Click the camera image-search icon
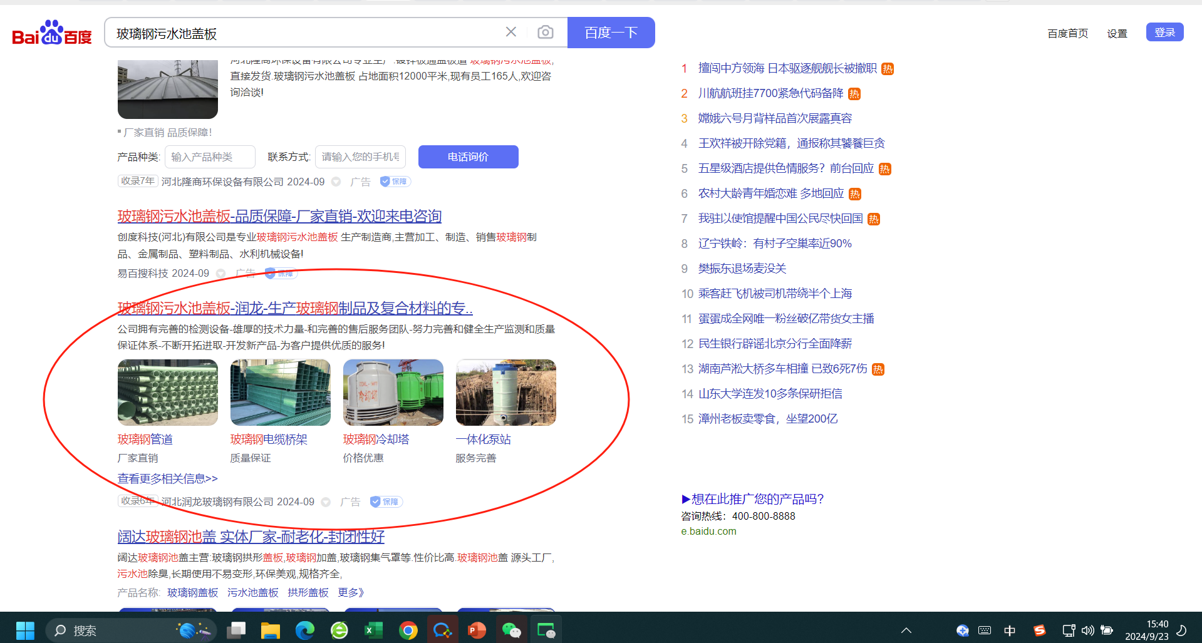The height and width of the screenshot is (643, 1202). (545, 32)
